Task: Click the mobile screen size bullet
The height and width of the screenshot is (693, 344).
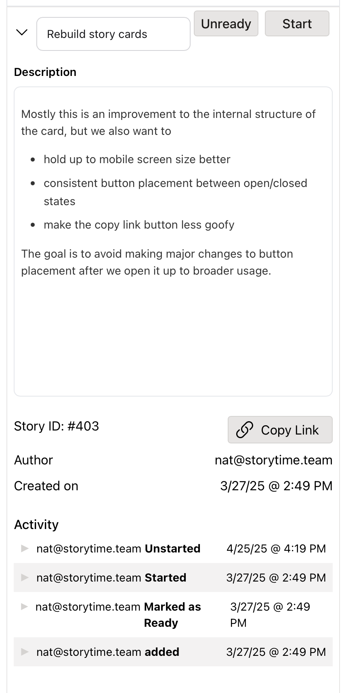Action: click(x=137, y=160)
